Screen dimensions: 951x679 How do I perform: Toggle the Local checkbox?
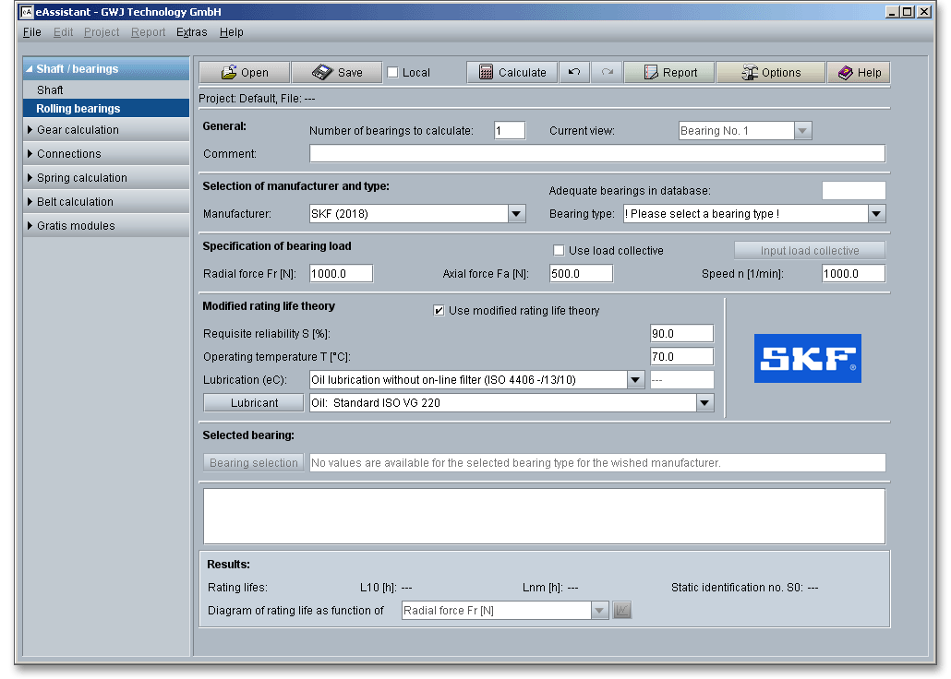pyautogui.click(x=392, y=73)
